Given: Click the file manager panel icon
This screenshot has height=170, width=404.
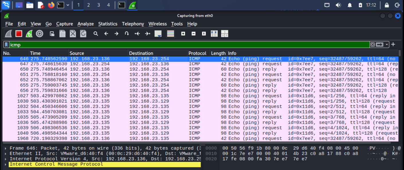Looking at the screenshot, I should (x=30, y=5).
